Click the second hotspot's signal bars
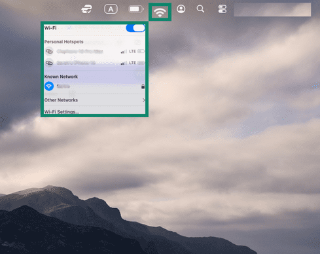Screen dimensions: 320x254 (124, 63)
